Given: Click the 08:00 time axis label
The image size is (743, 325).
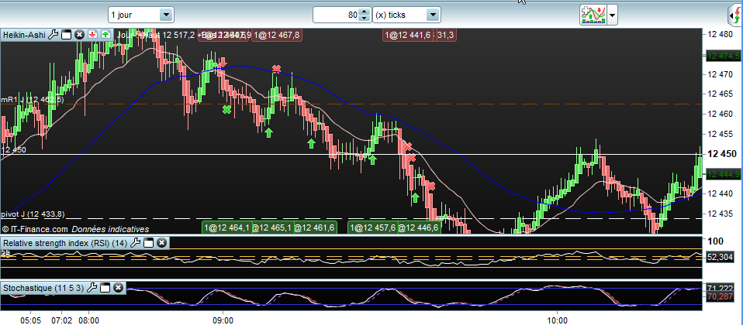Looking at the screenshot, I should coord(88,320).
